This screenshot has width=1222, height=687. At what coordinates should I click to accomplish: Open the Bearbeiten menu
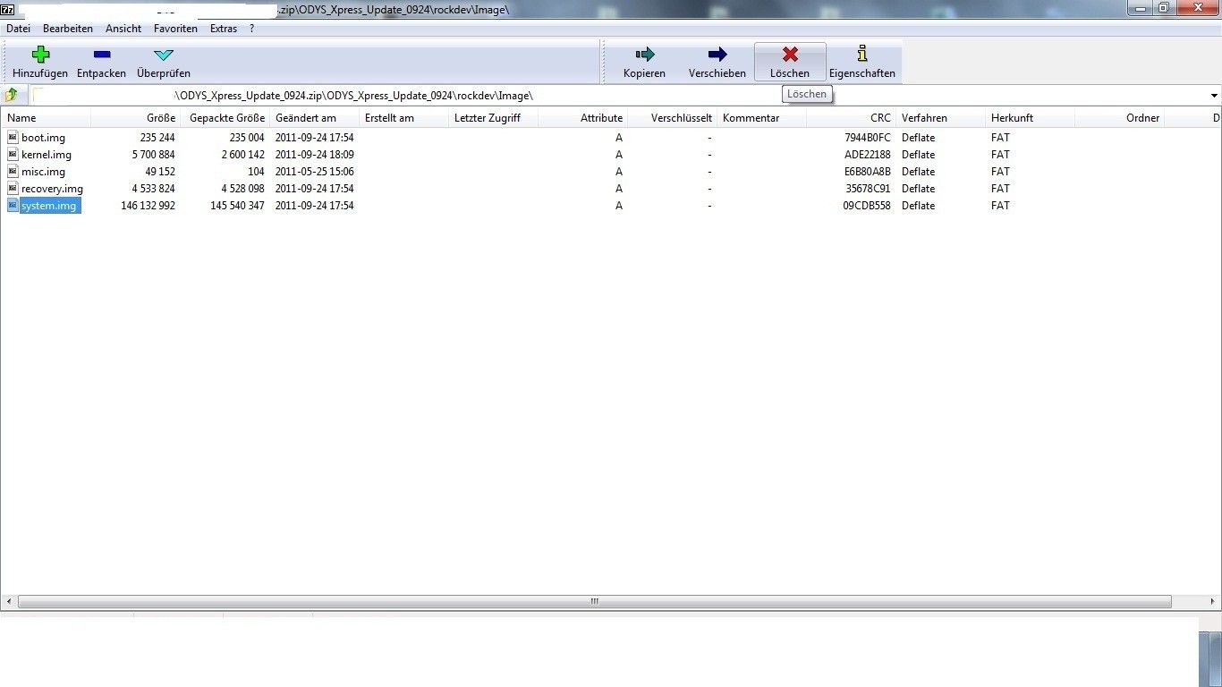click(x=68, y=29)
